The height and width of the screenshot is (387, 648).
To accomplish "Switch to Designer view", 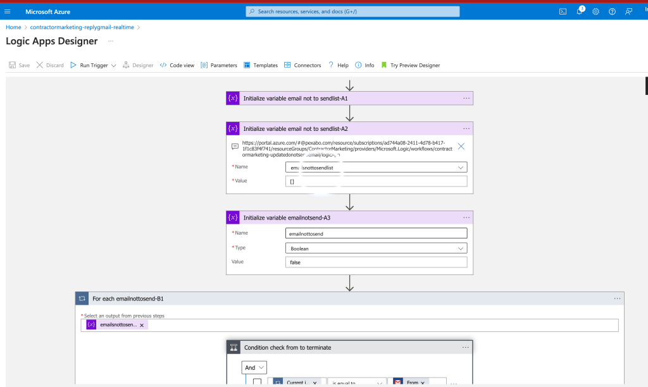I will 138,65.
